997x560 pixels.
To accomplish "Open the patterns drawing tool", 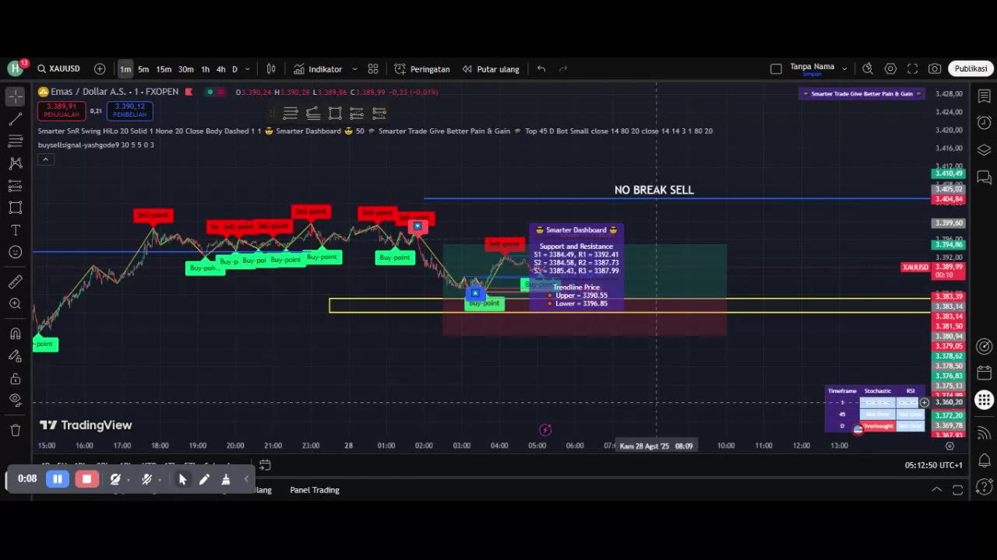I will coord(15,163).
